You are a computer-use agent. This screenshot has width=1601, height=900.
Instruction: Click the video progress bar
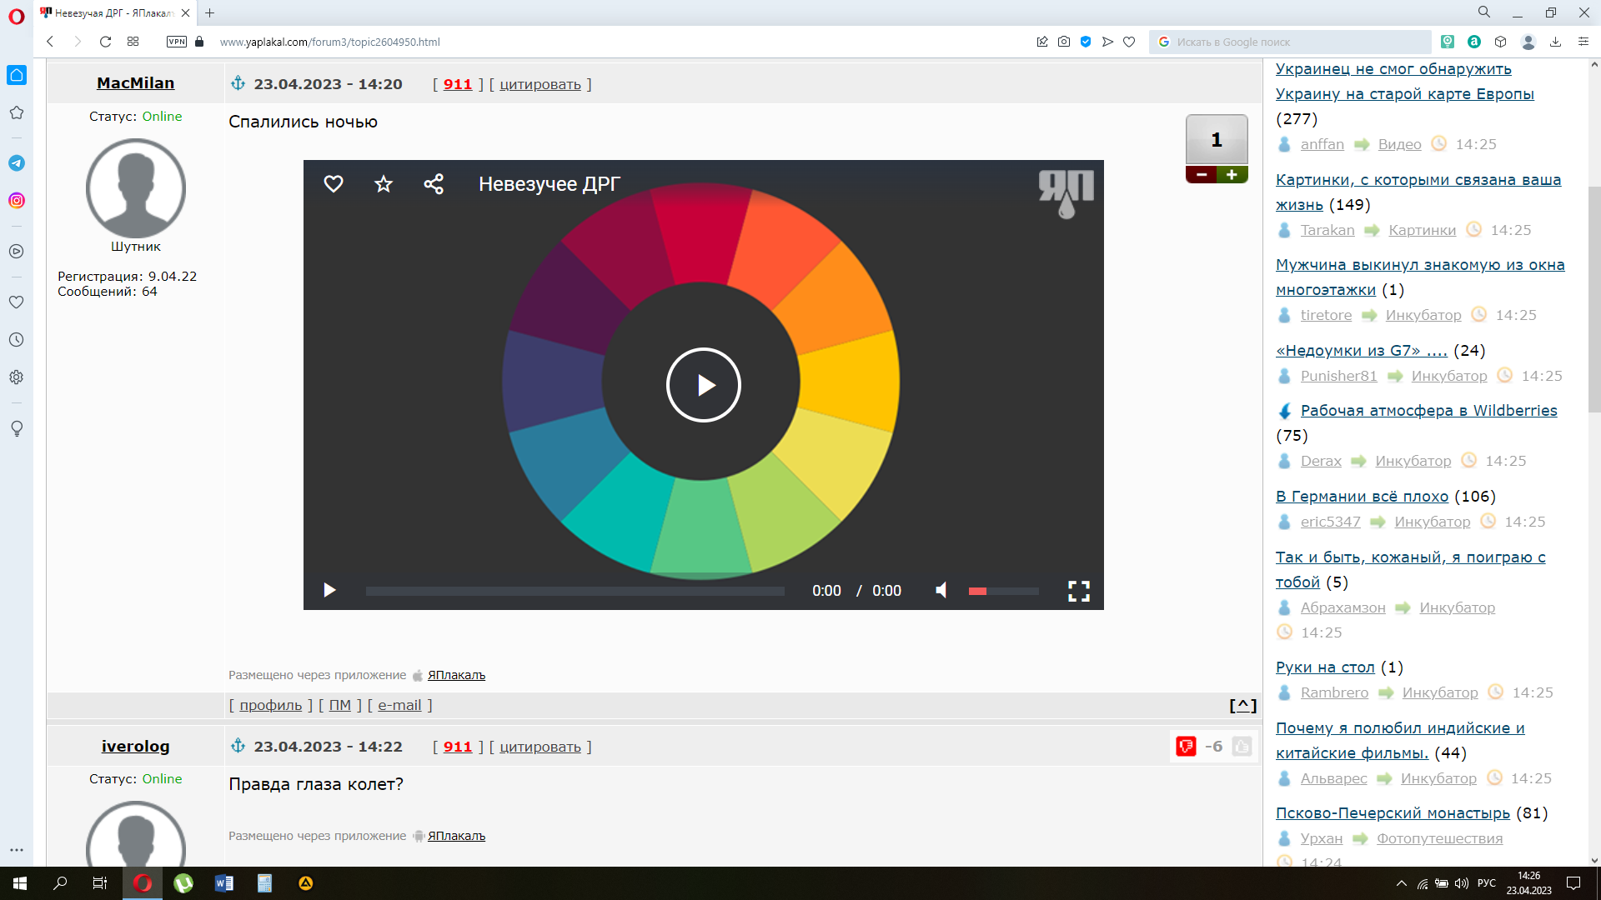575,591
